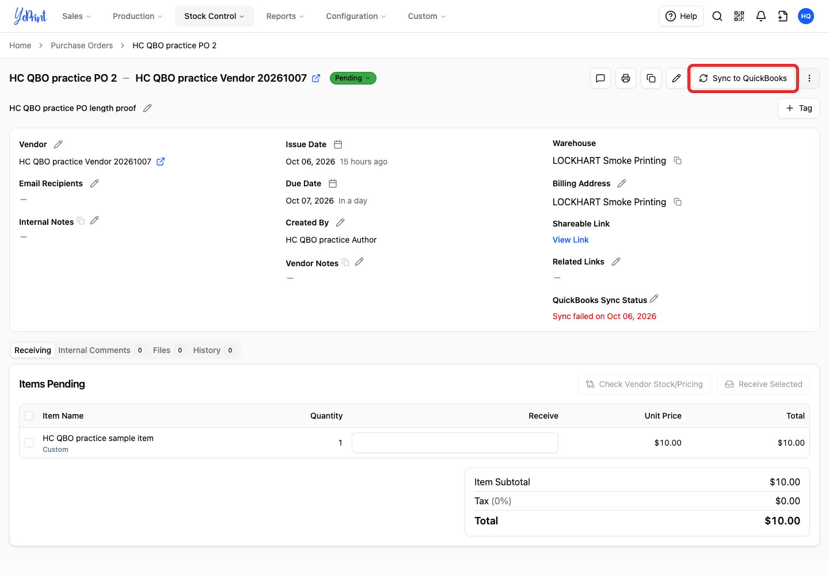Click the comment icon button
Viewport: 829px width, 575px height.
click(600, 78)
